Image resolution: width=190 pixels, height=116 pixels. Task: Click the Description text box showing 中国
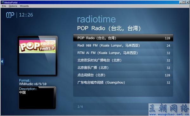click(x=37, y=98)
